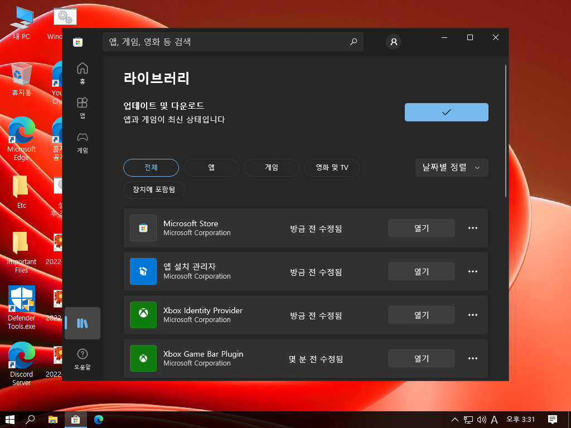Click 열기 for 앱 설치 관리자
This screenshot has height=428, width=571.
[422, 271]
